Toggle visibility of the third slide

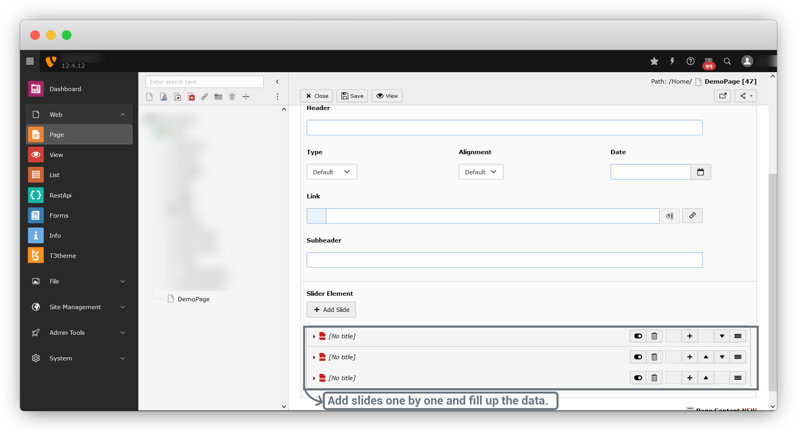[638, 378]
